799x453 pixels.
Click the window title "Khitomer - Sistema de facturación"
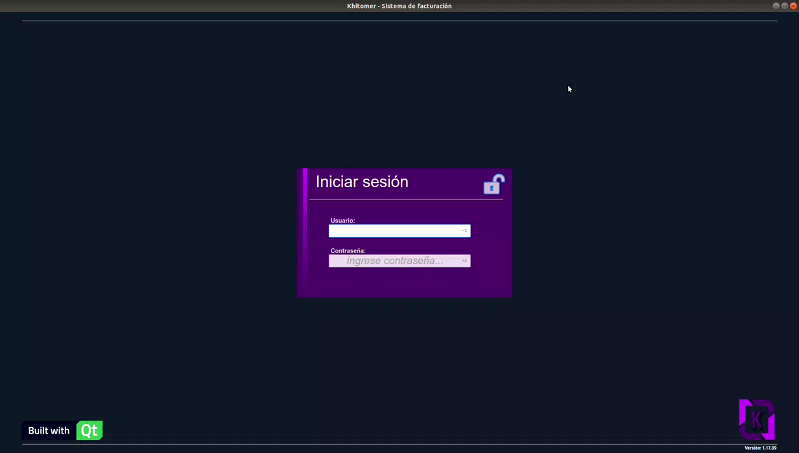click(x=399, y=6)
